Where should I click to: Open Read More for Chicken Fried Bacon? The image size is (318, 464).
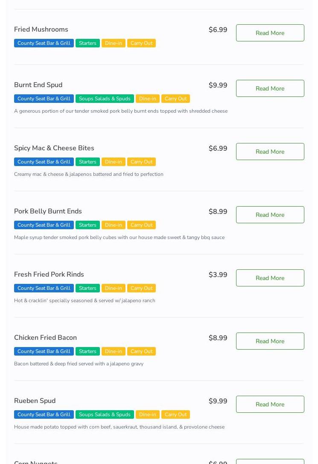pos(270,341)
